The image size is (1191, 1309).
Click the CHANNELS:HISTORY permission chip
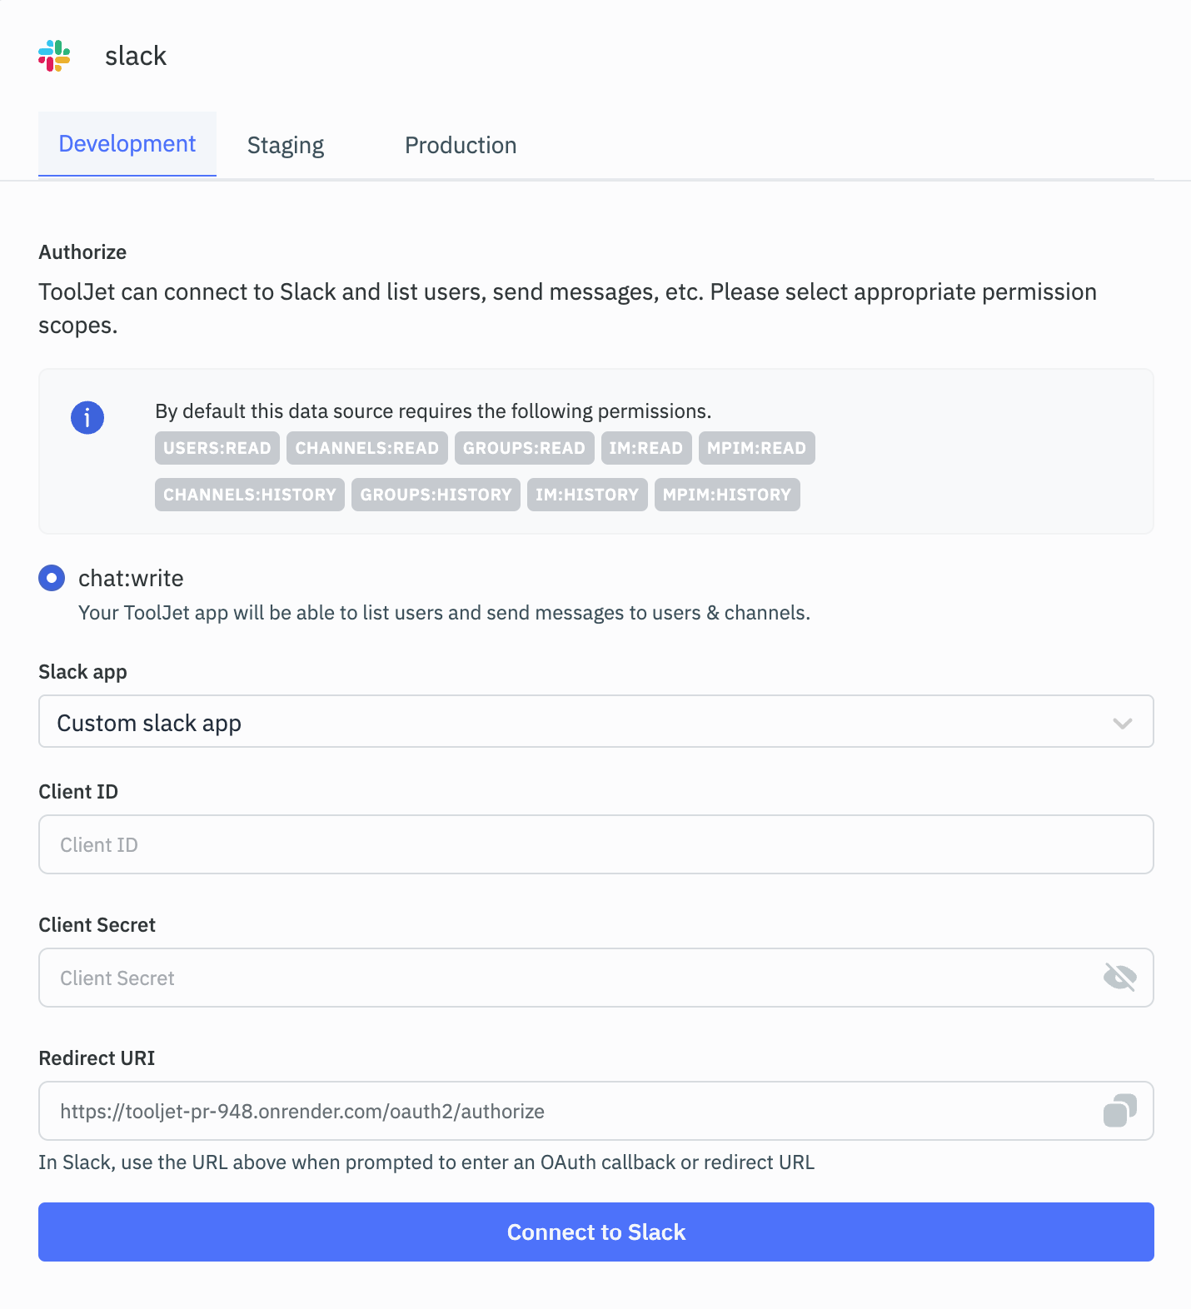click(249, 494)
